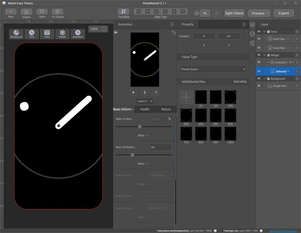The height and width of the screenshot is (233, 301).
Task: Click the To Theme palette icon
Action: click(57, 12)
